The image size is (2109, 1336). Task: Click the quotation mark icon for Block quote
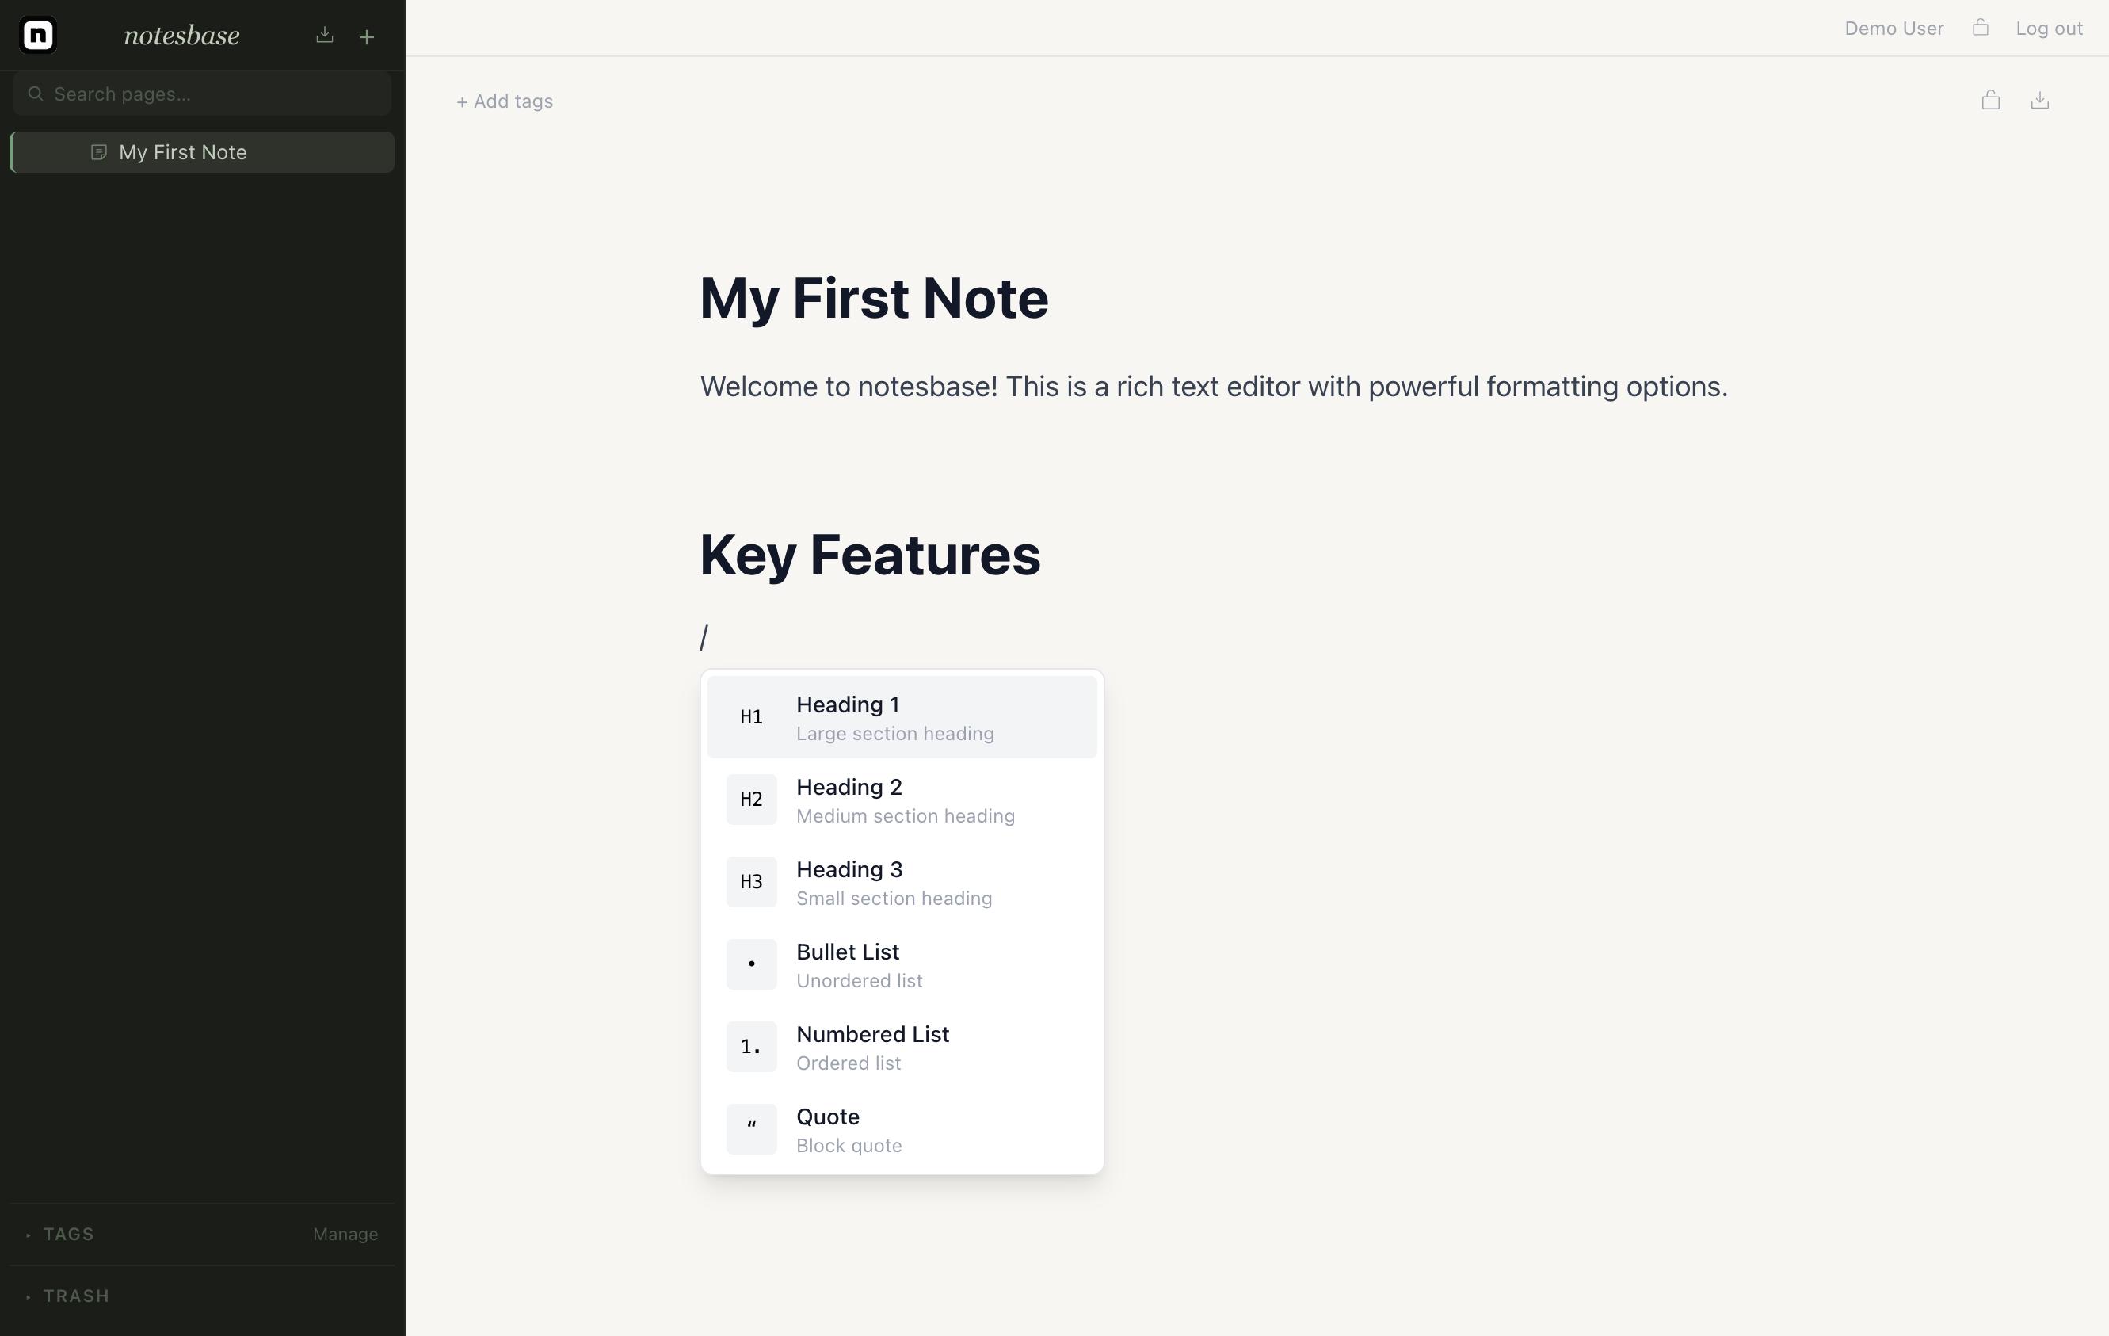(750, 1128)
